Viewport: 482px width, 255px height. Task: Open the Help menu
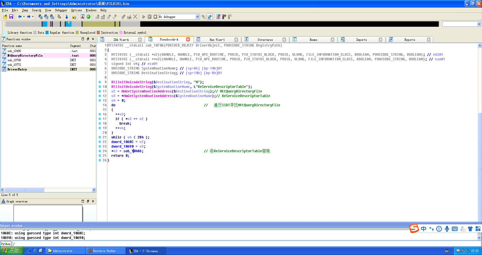103,10
